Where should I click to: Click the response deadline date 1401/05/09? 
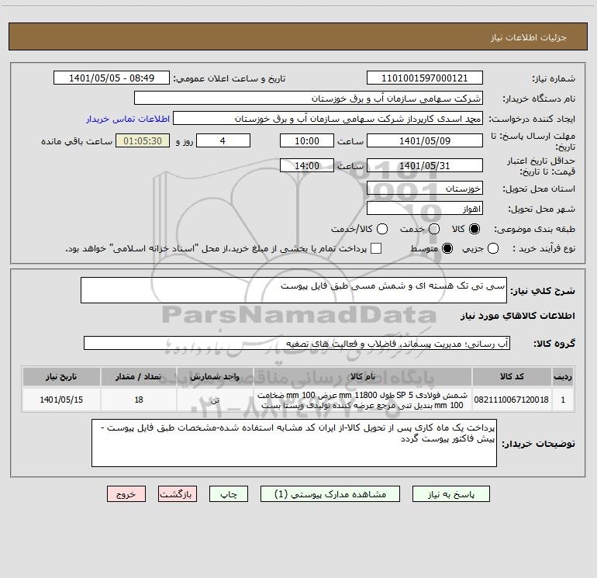[x=425, y=140]
